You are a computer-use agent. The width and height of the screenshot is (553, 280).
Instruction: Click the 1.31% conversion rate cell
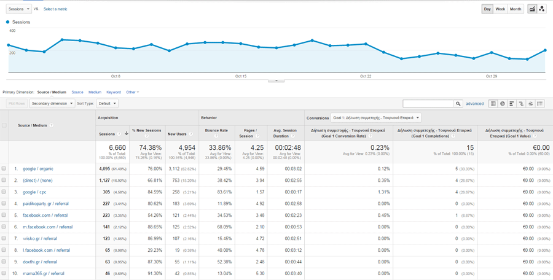coord(383,192)
